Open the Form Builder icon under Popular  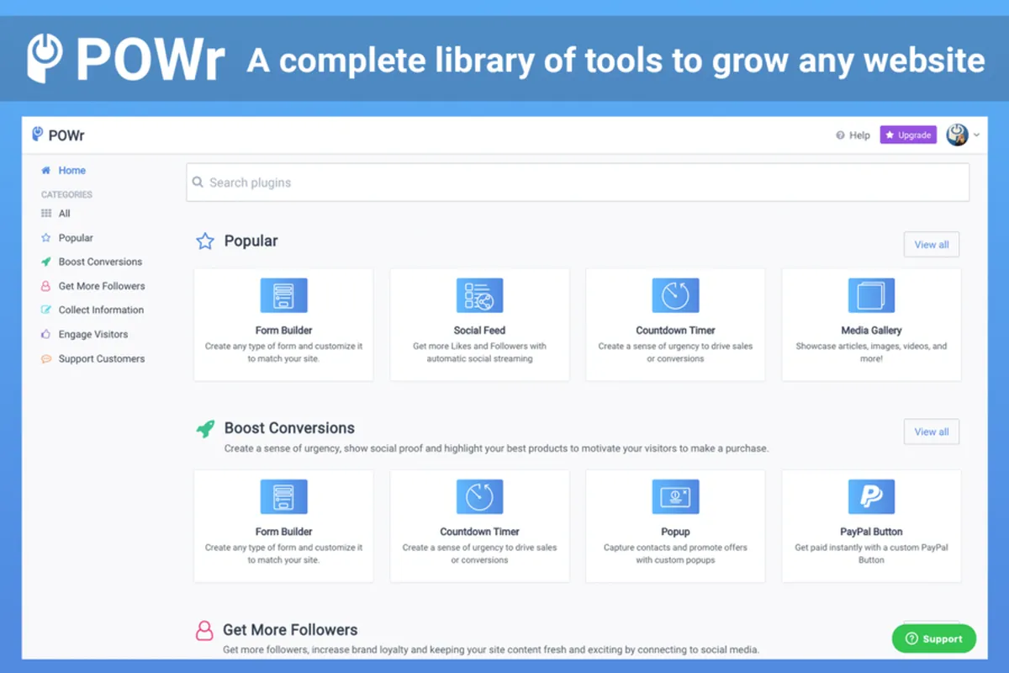[284, 295]
